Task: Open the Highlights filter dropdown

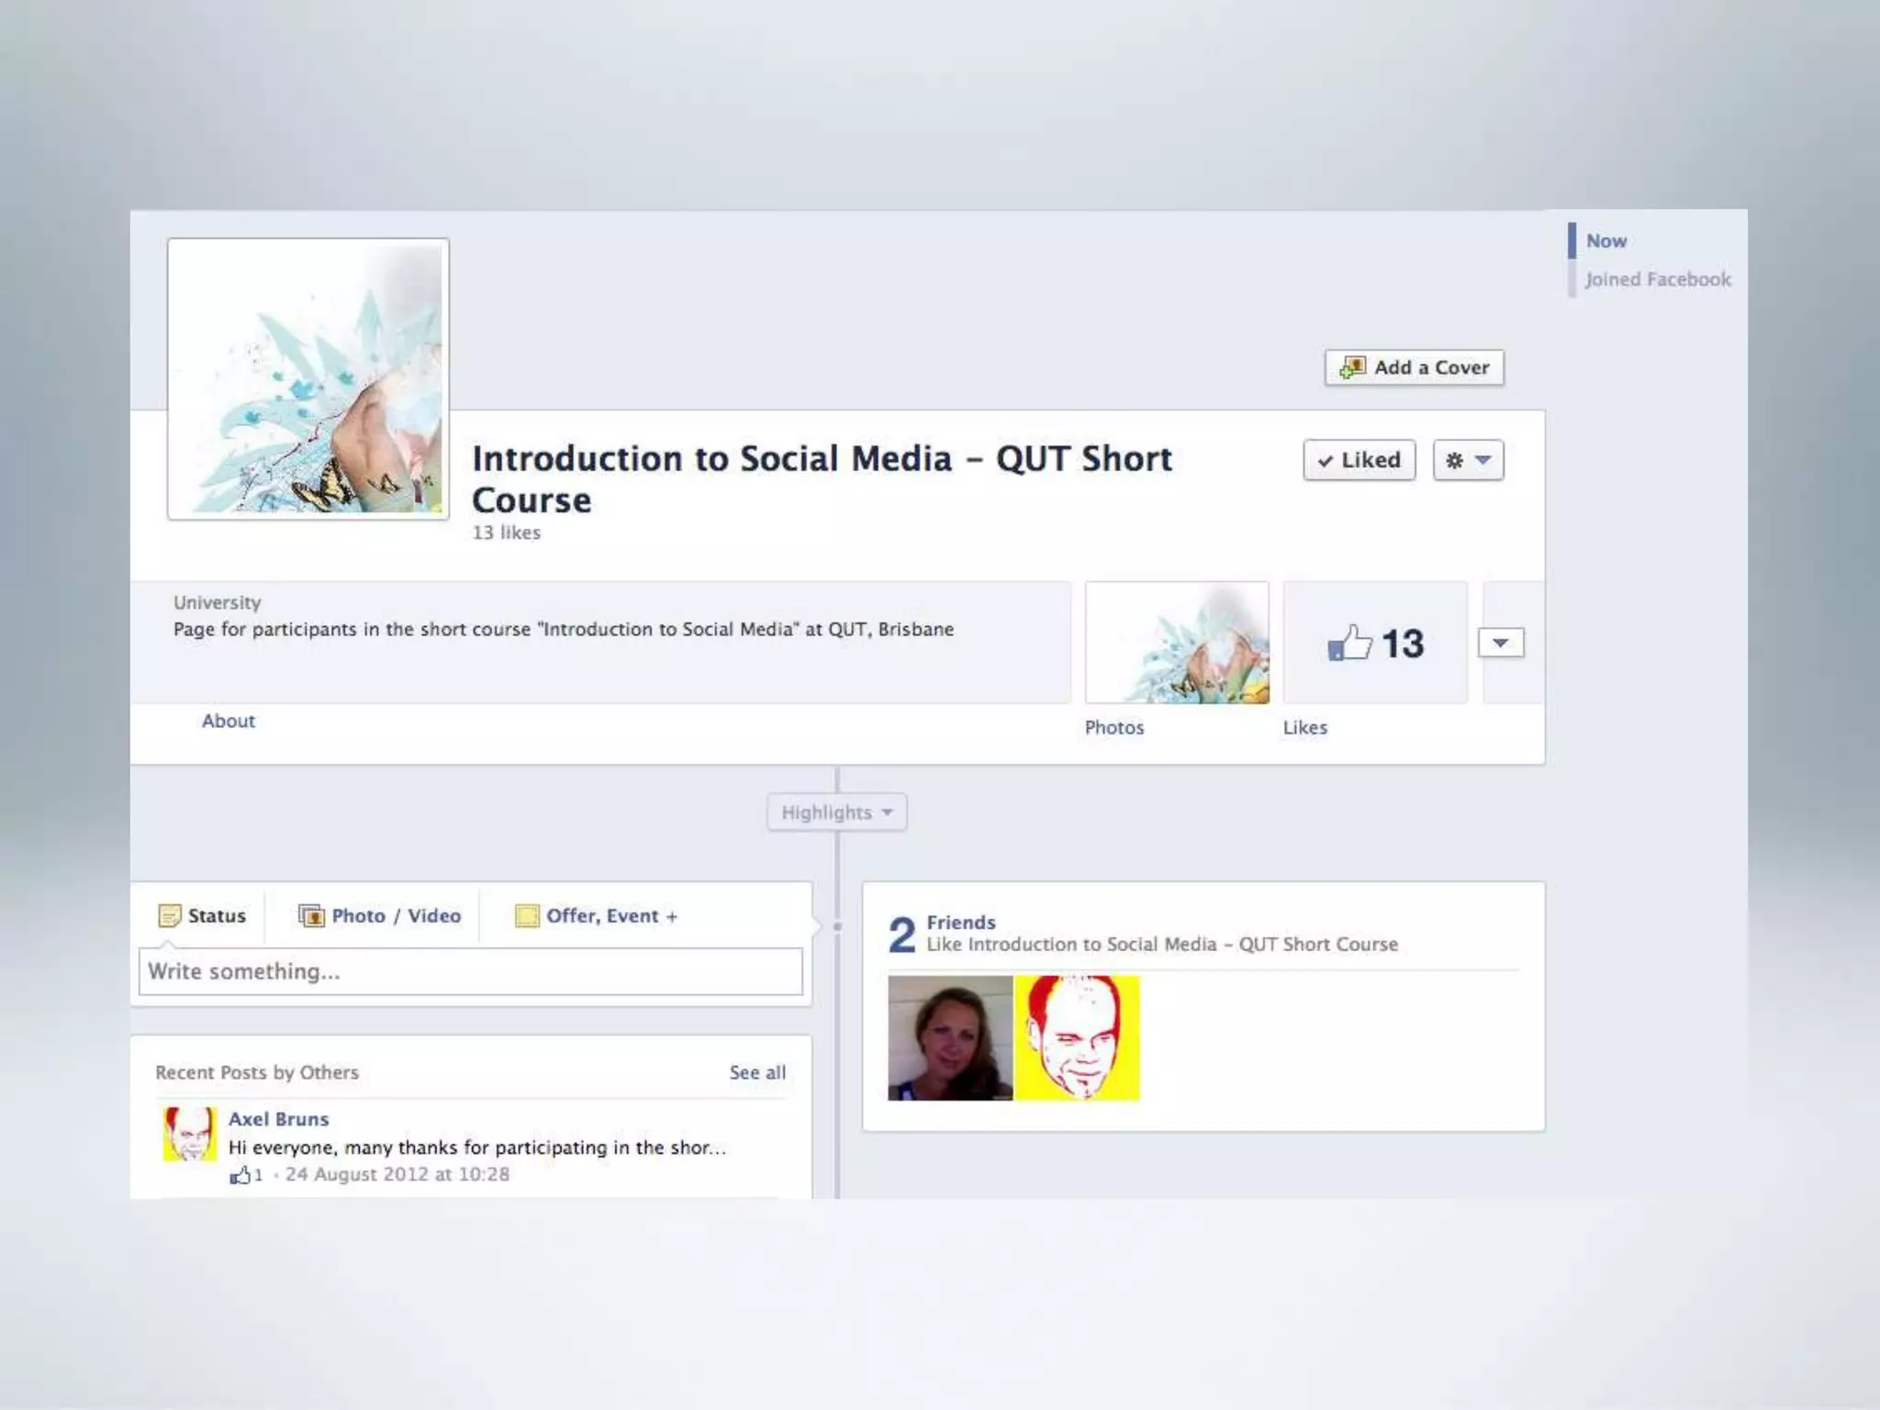Action: [x=836, y=812]
